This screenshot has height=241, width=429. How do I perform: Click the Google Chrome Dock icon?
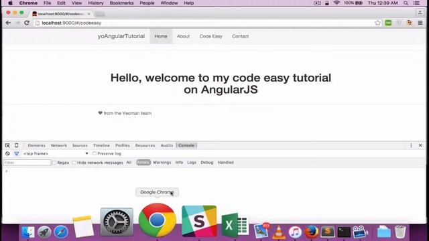click(x=158, y=220)
